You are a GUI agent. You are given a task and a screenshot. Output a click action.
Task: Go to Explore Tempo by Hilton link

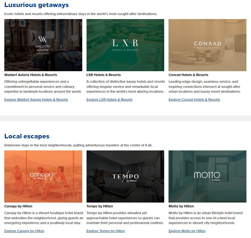point(106,231)
